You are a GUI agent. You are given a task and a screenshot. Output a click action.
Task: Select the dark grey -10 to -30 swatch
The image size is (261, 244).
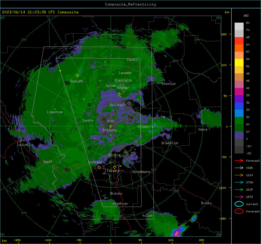coord(239,150)
